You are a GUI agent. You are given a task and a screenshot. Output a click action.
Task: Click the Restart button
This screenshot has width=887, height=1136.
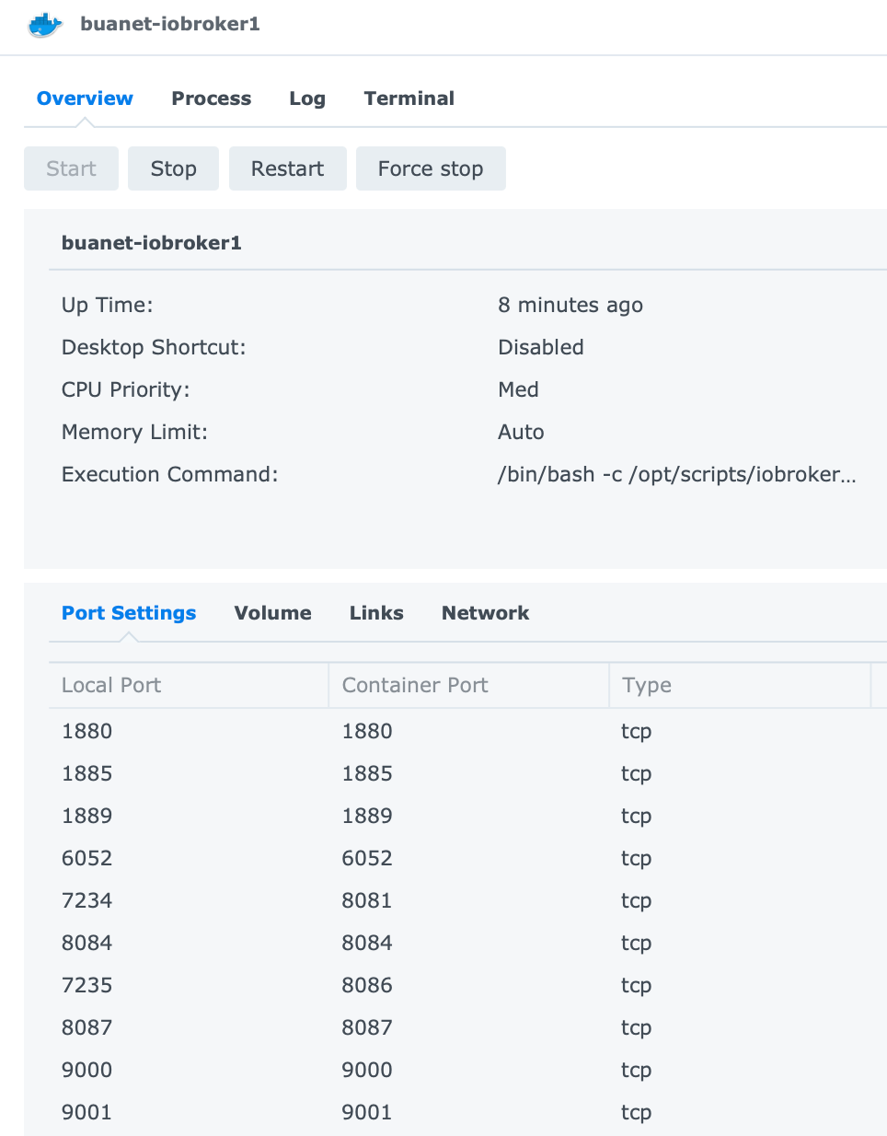pos(287,168)
